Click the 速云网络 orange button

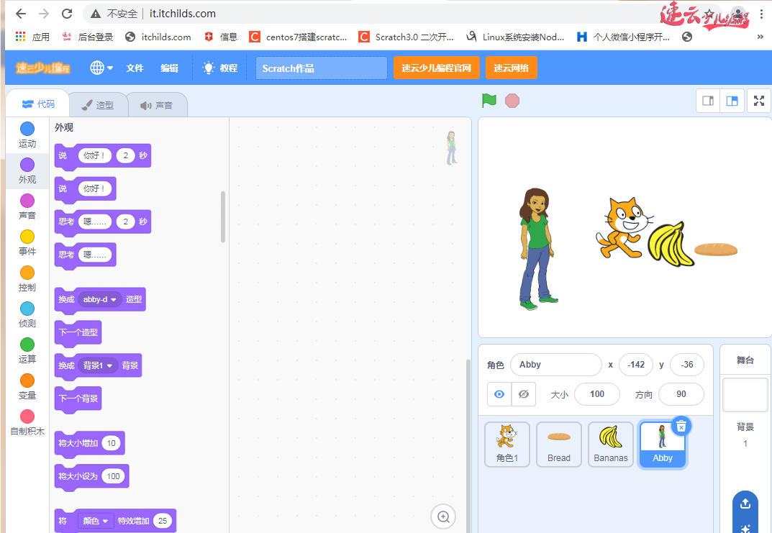tap(511, 68)
